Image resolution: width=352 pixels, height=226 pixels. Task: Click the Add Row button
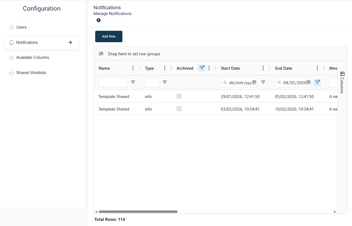[109, 36]
